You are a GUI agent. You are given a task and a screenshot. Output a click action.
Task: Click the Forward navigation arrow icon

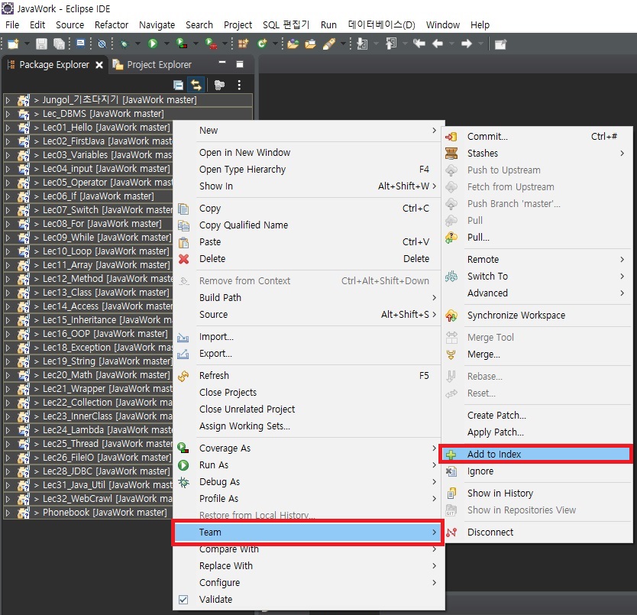(x=467, y=44)
